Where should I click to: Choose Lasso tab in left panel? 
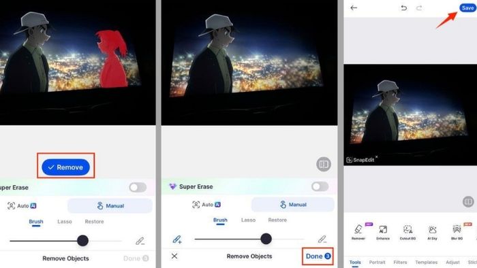[65, 222]
